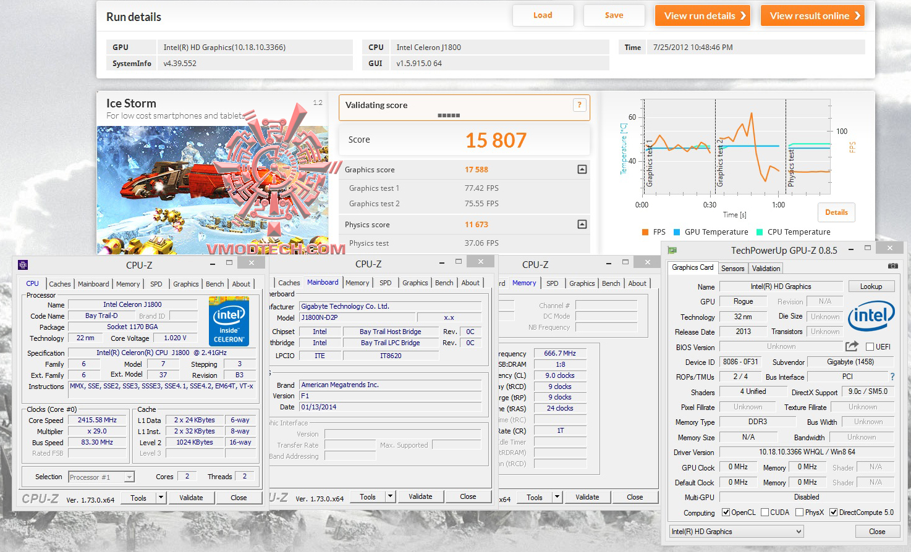Open the Sensors tab in GPU-Z
The image size is (911, 552).
pos(732,269)
